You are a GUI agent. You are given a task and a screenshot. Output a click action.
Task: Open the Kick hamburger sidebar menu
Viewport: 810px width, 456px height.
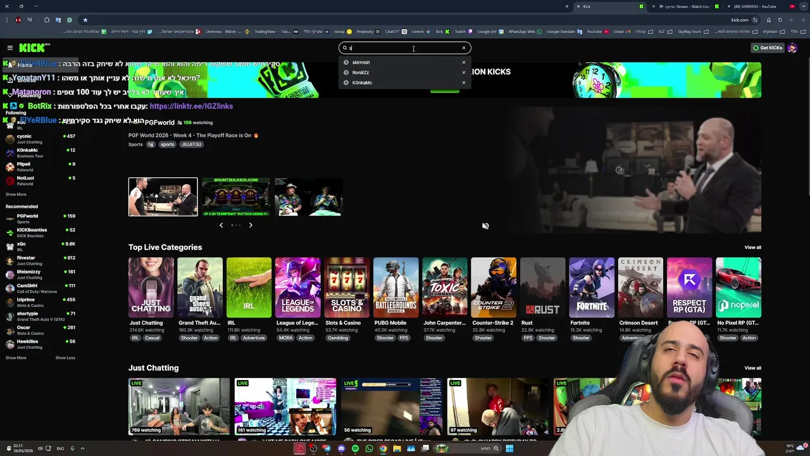tap(10, 47)
